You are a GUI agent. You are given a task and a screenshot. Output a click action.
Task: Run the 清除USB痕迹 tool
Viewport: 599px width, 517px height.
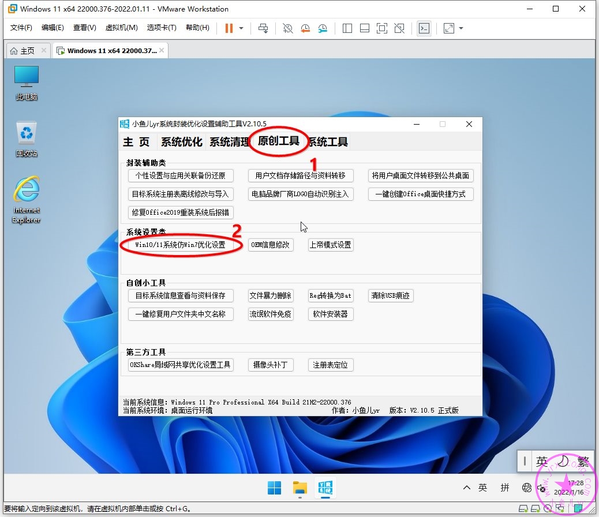point(391,296)
